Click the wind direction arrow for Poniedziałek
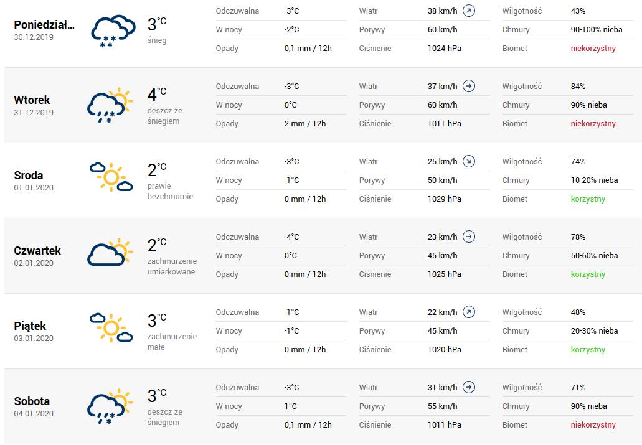 [469, 11]
